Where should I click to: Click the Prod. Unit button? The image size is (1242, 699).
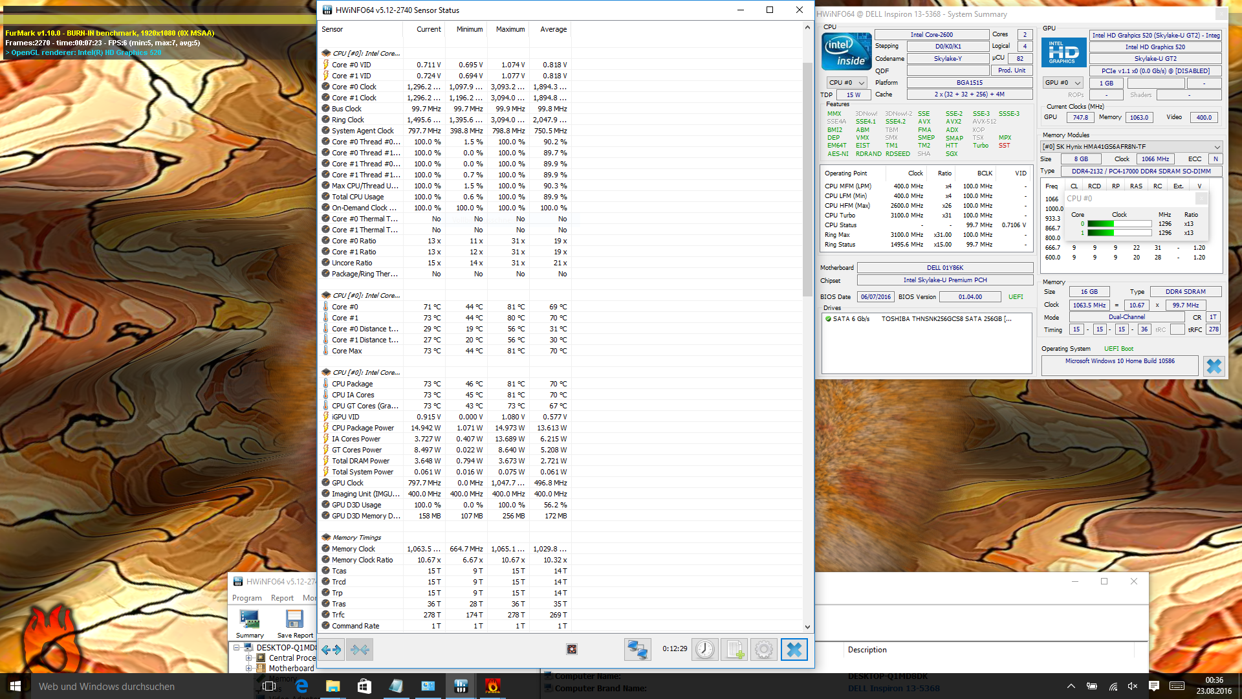[1011, 71]
